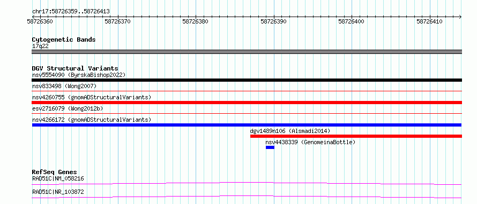Click ruler tick label 58726370
This screenshot has height=204, width=477.
[117, 21]
